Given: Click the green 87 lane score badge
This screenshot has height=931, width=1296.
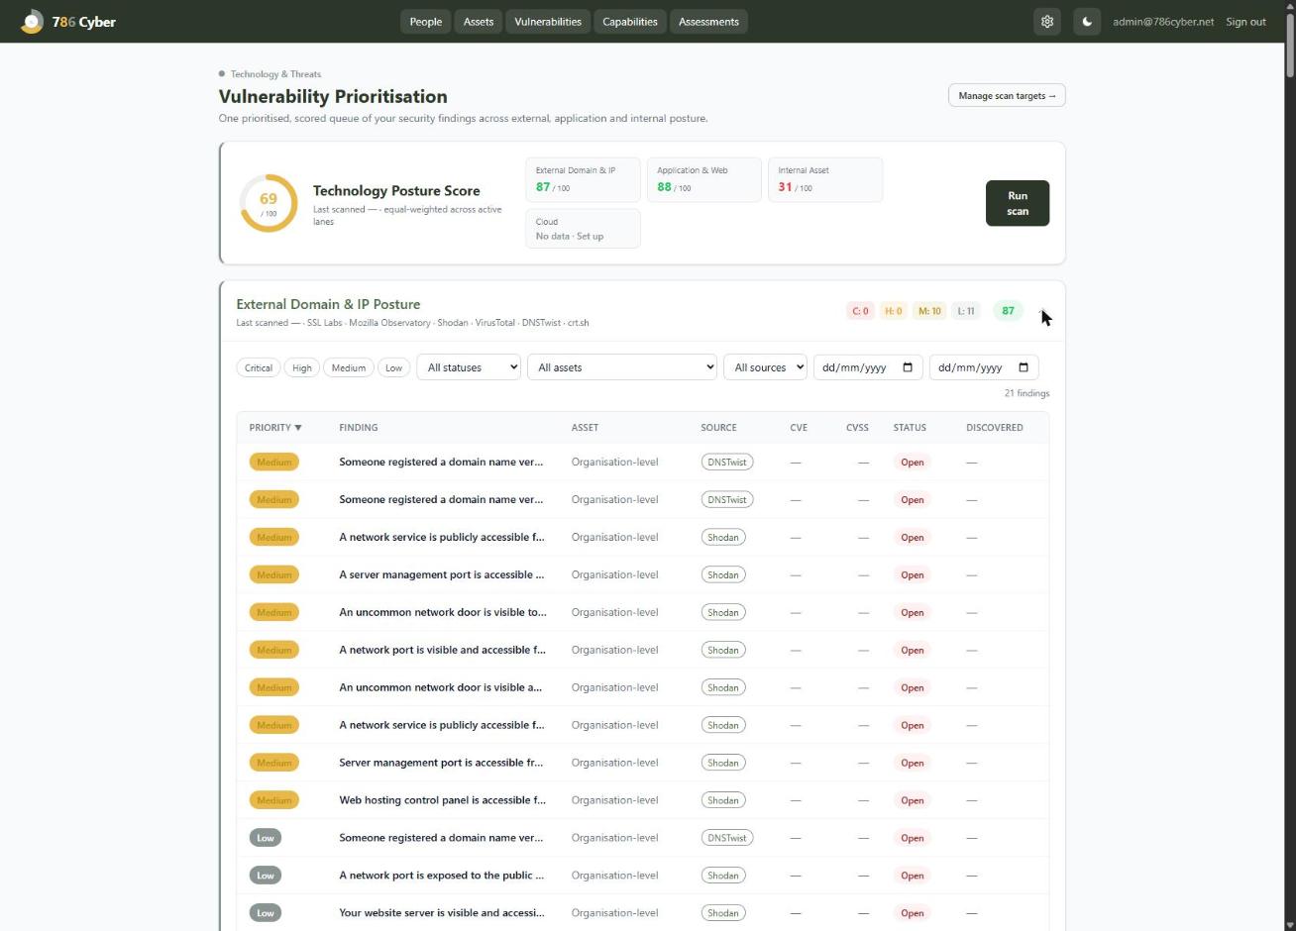Looking at the screenshot, I should 1008,311.
